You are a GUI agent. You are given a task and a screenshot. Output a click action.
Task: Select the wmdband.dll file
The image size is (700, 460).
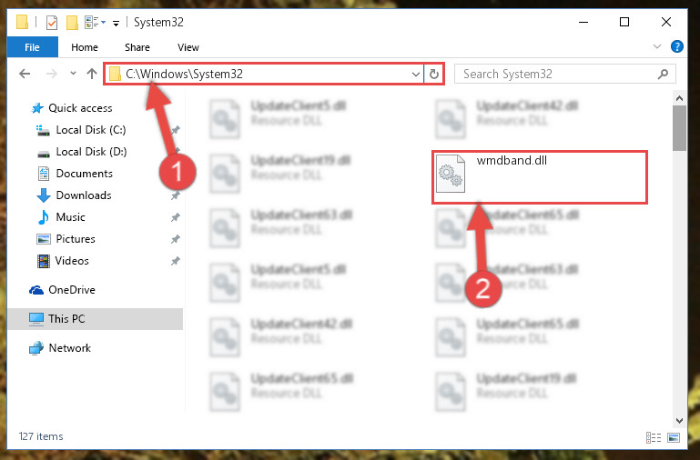[x=539, y=177]
